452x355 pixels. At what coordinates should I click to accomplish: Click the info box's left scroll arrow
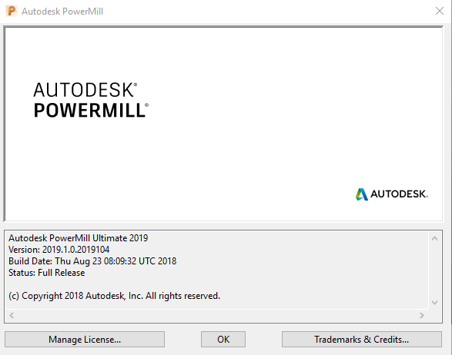pyautogui.click(x=12, y=315)
